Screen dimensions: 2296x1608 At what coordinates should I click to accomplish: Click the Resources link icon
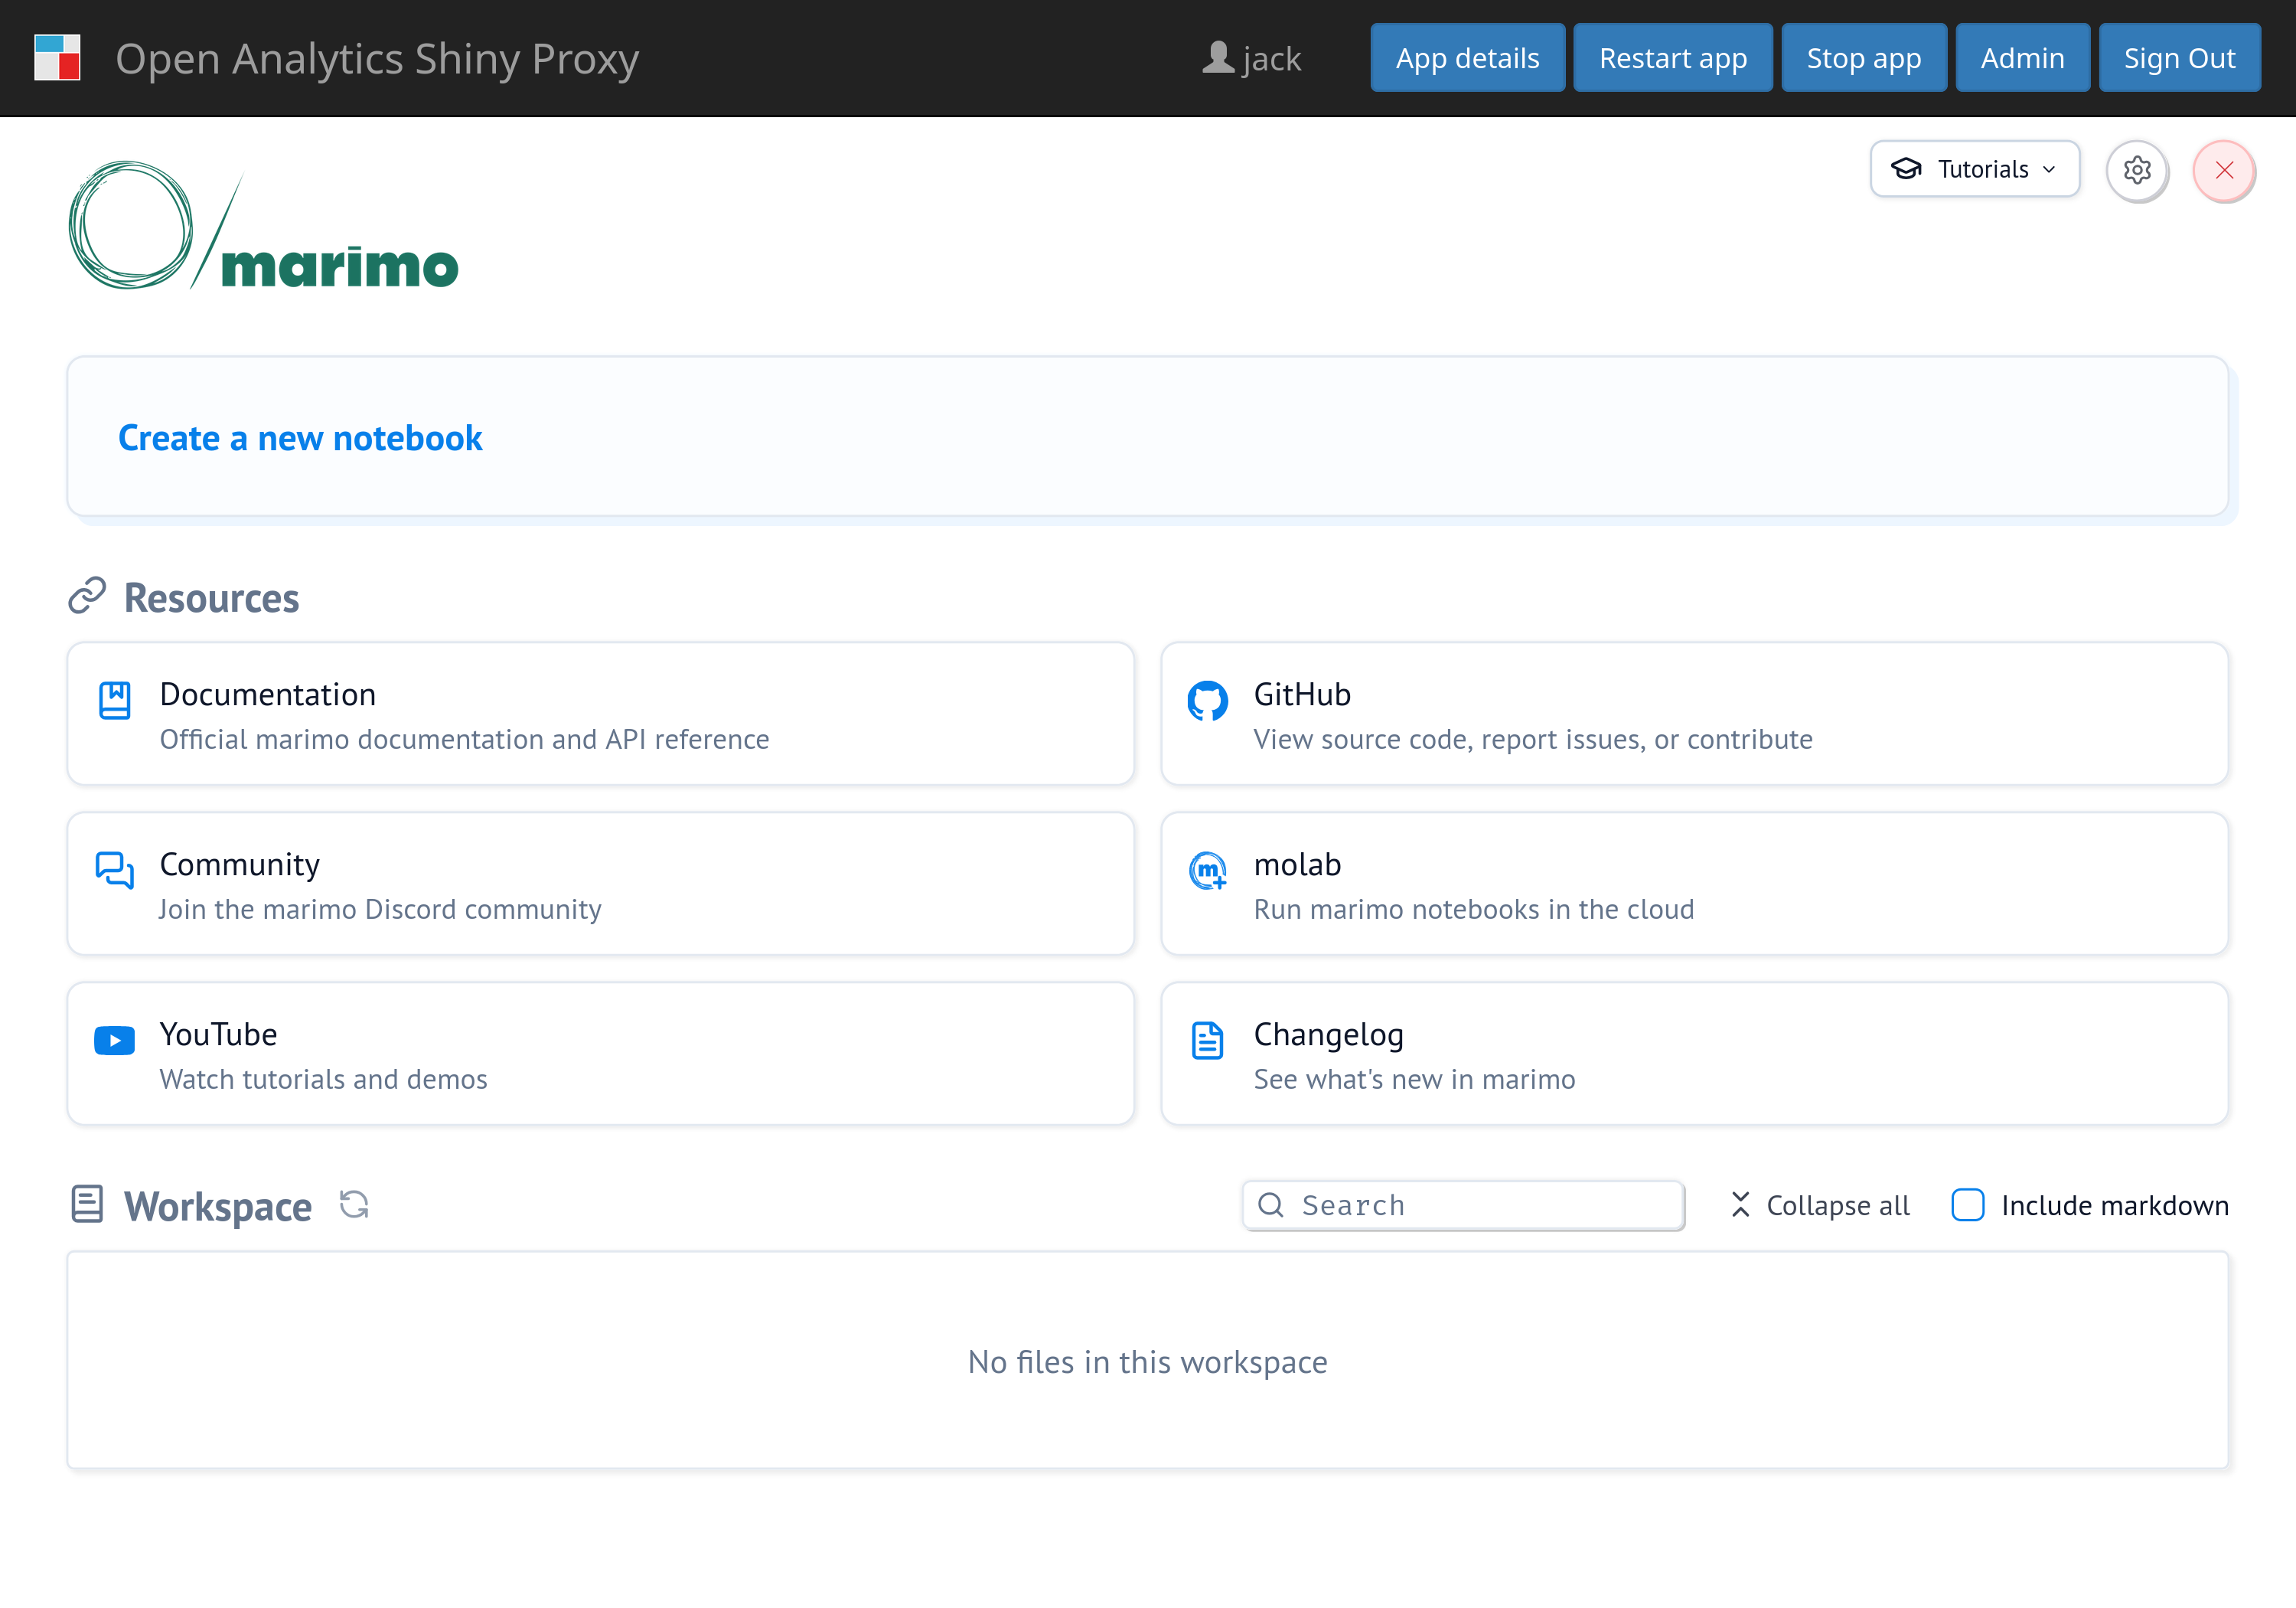(87, 596)
